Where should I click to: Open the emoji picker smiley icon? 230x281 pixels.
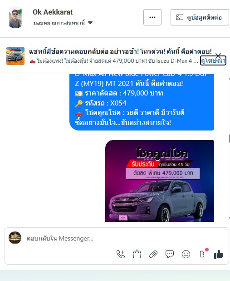[186, 254]
